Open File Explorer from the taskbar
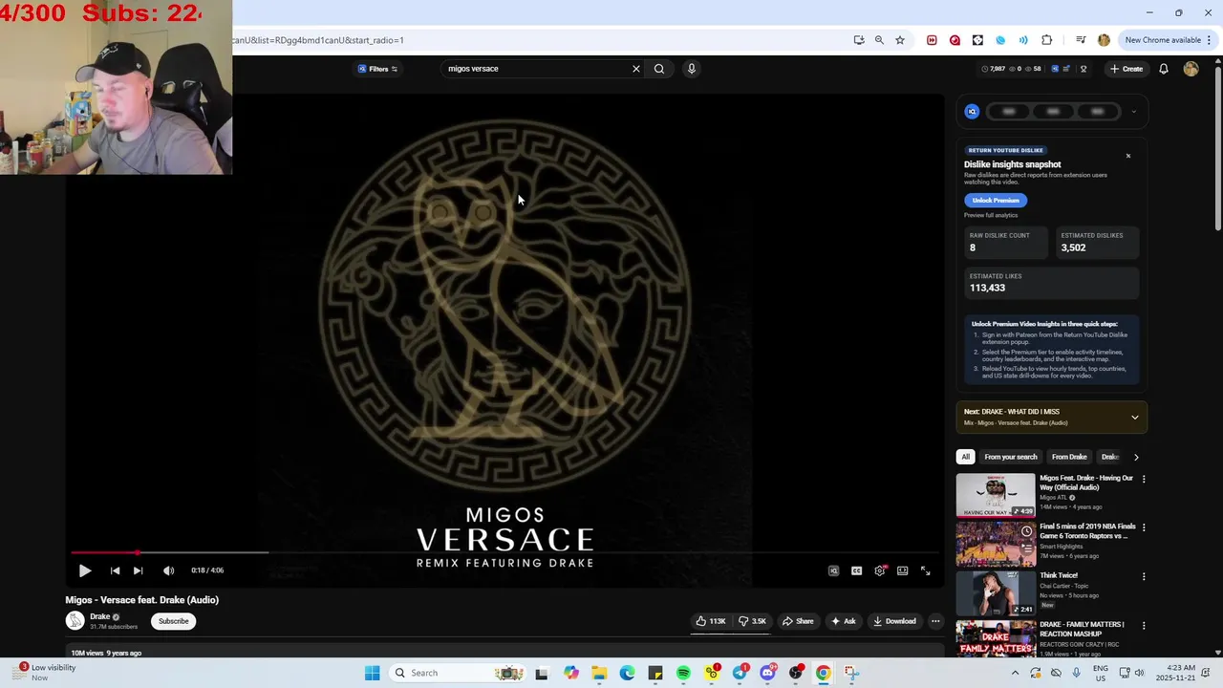 pyautogui.click(x=599, y=673)
